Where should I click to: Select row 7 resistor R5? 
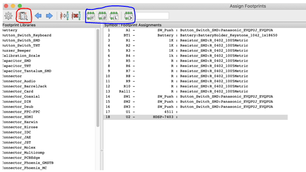195,61
